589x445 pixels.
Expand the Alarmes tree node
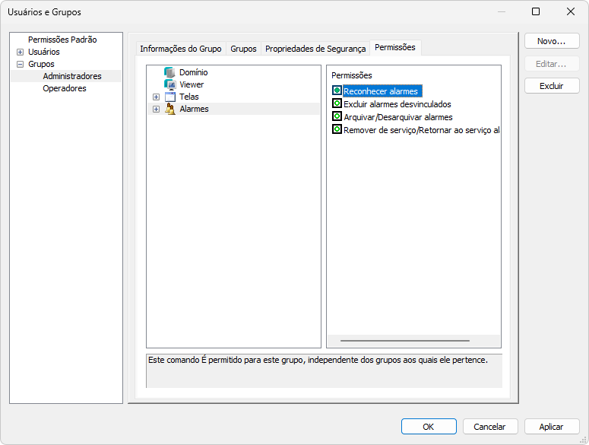click(156, 109)
